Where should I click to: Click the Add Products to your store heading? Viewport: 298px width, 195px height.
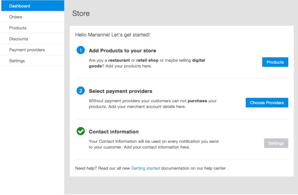(x=122, y=50)
